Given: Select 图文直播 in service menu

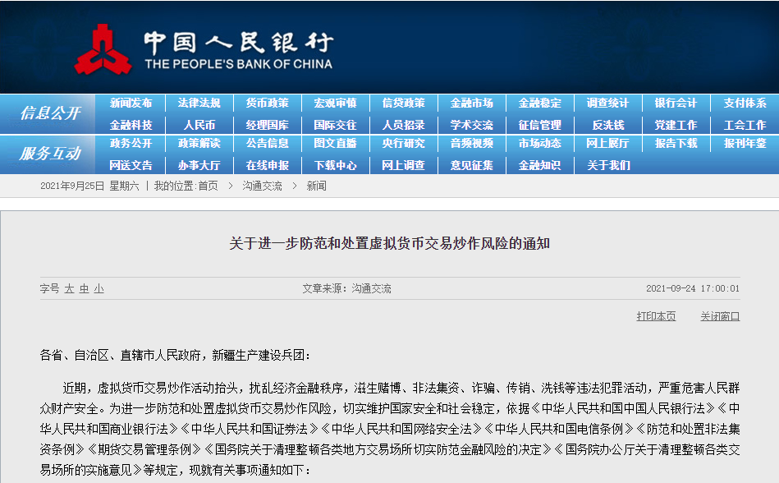Looking at the screenshot, I should point(335,143).
